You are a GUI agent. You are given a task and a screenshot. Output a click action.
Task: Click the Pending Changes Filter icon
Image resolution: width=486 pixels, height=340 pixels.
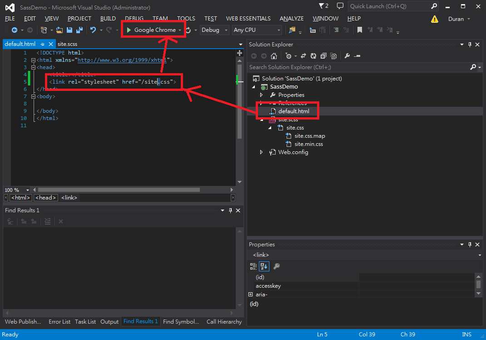click(x=288, y=56)
